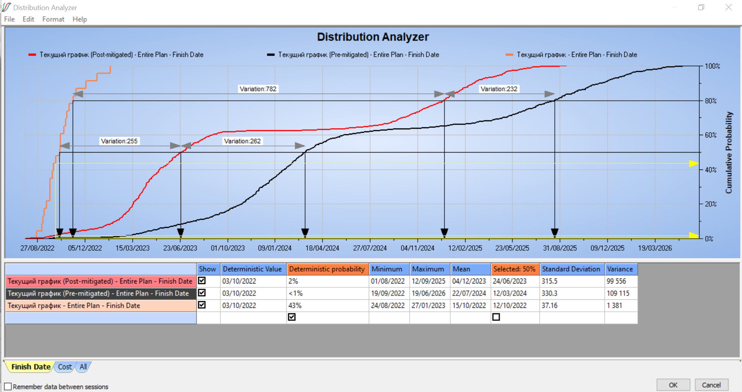
Task: Toggle Show checkbox for Текущий график row
Action: click(202, 305)
